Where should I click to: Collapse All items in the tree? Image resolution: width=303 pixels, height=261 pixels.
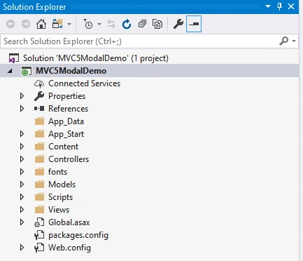[142, 24]
